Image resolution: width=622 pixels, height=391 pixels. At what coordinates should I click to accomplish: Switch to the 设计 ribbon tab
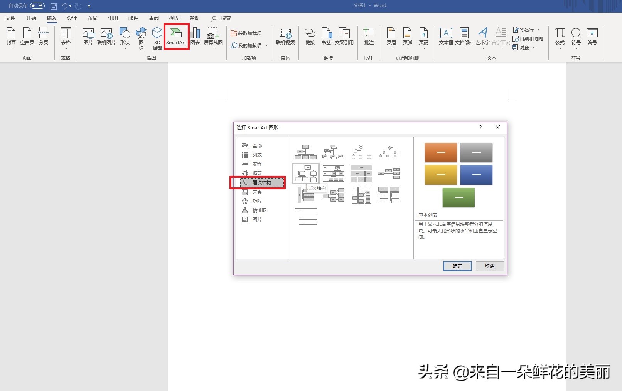[72, 18]
